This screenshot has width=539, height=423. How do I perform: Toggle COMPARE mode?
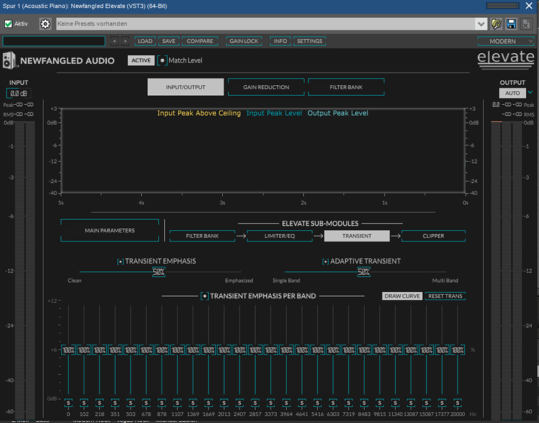point(199,41)
